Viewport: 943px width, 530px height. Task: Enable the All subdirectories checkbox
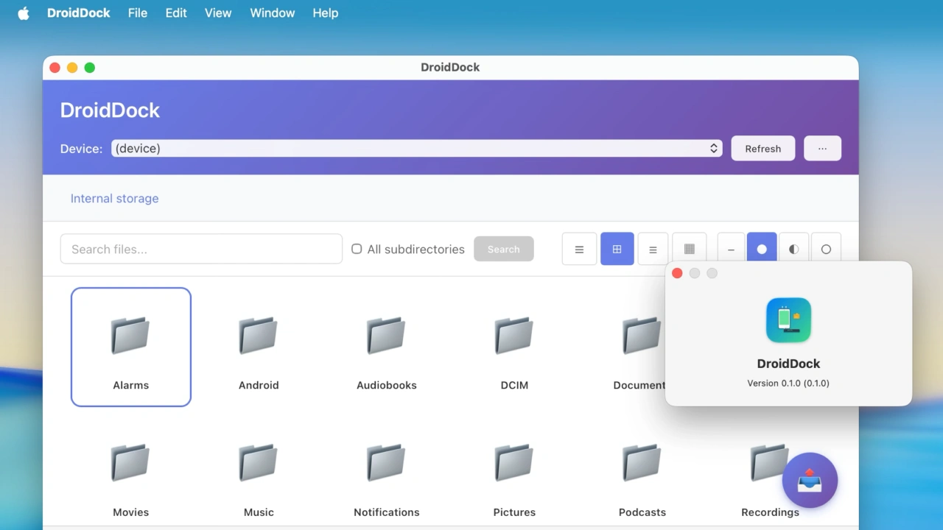[x=357, y=249]
